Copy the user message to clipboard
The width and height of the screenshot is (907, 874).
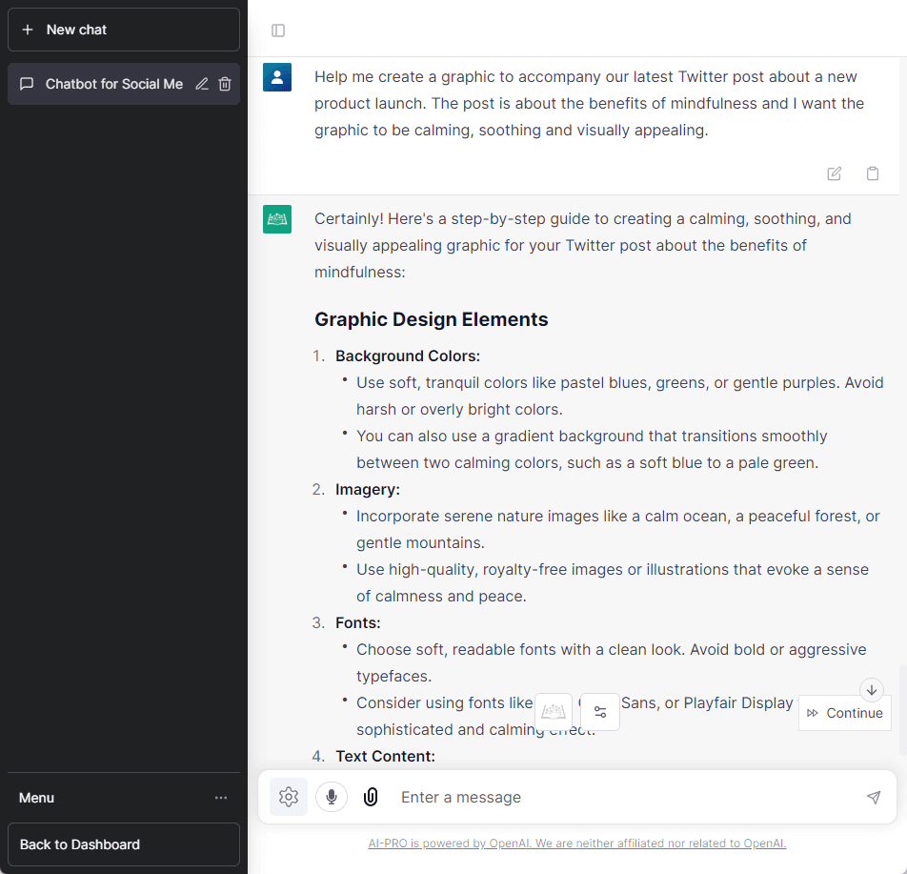click(x=872, y=173)
